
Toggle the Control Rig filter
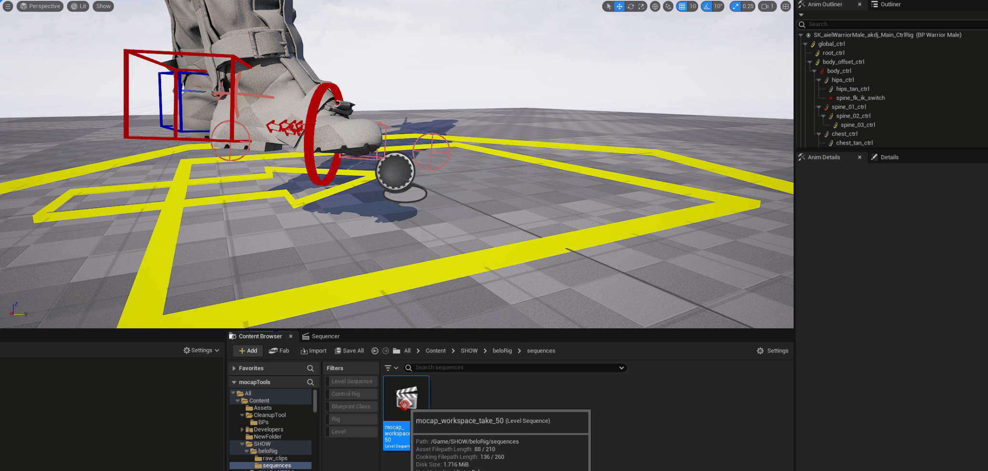point(351,394)
